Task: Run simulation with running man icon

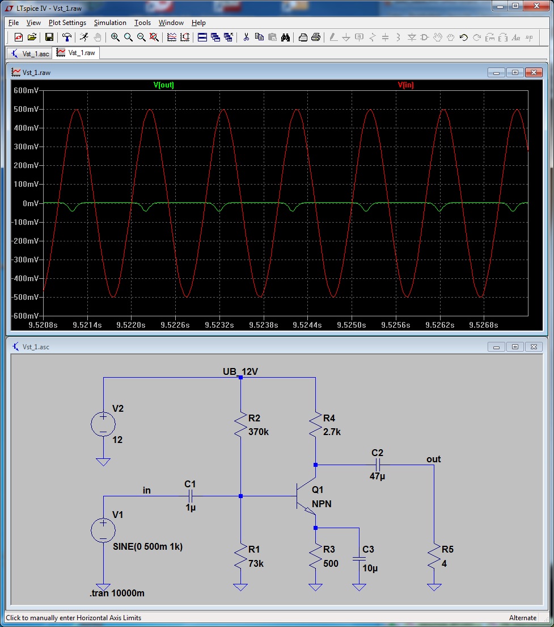Action: (x=84, y=37)
